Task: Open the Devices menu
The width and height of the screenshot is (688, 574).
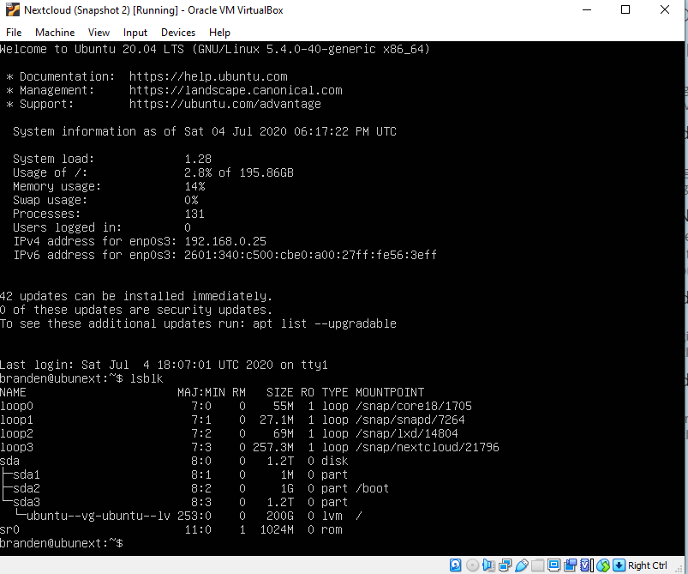Action: click(x=178, y=33)
